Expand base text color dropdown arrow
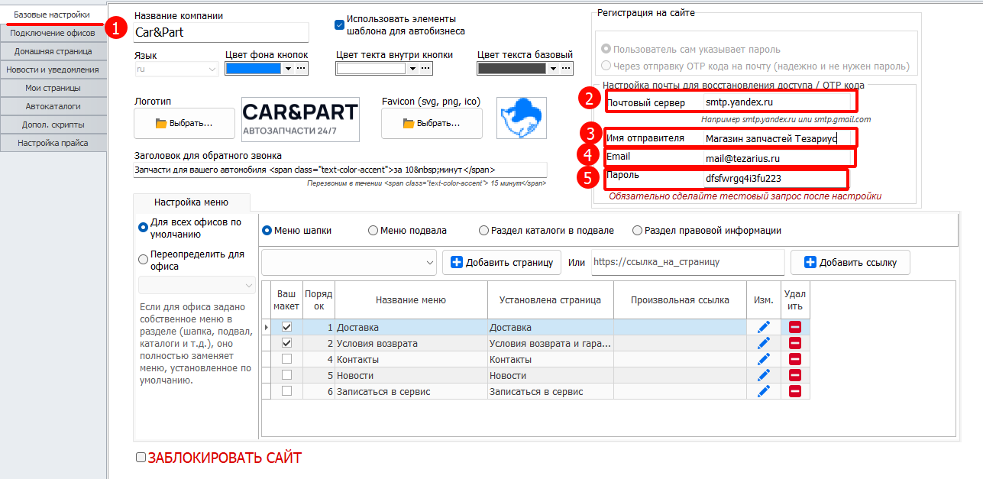The image size is (983, 479). click(552, 68)
